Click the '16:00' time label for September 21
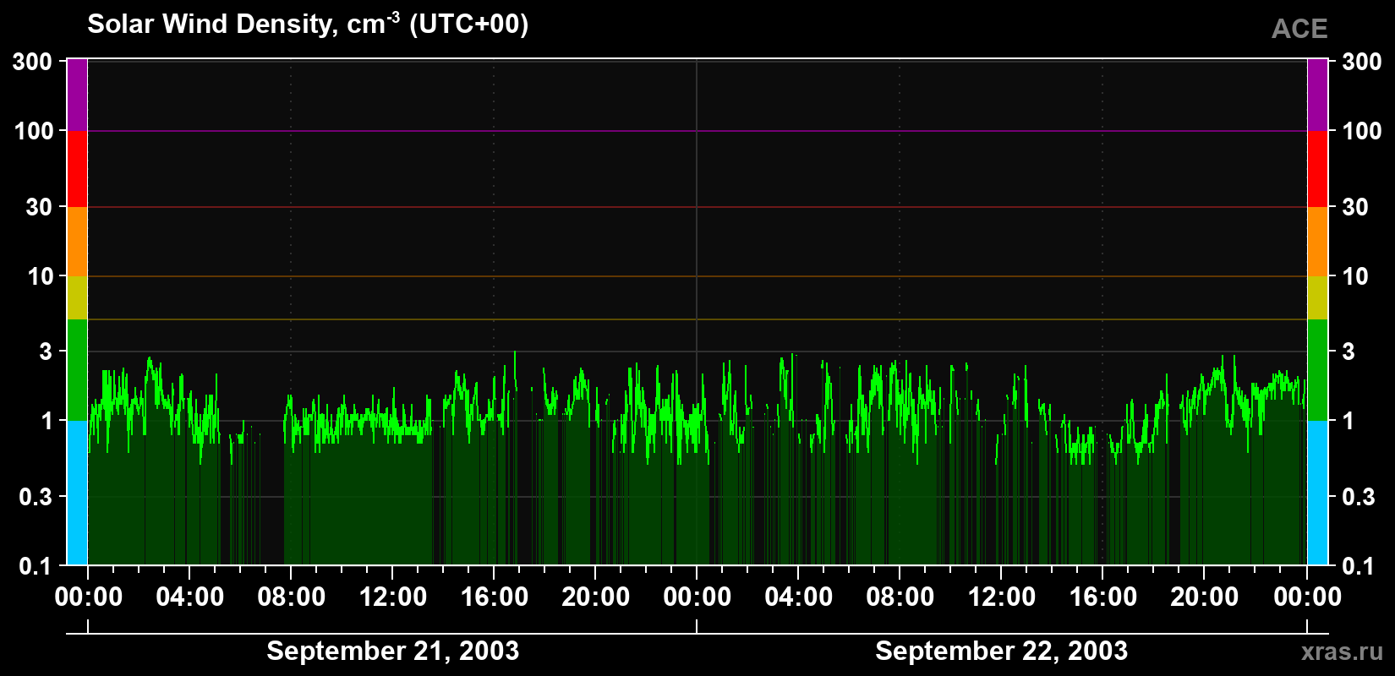The image size is (1395, 676). (x=495, y=597)
